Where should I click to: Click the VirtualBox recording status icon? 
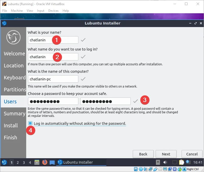point(170,169)
